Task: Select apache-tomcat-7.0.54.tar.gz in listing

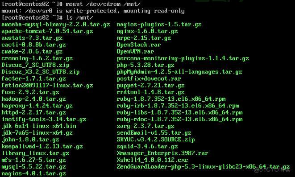Action: click(x=47, y=31)
